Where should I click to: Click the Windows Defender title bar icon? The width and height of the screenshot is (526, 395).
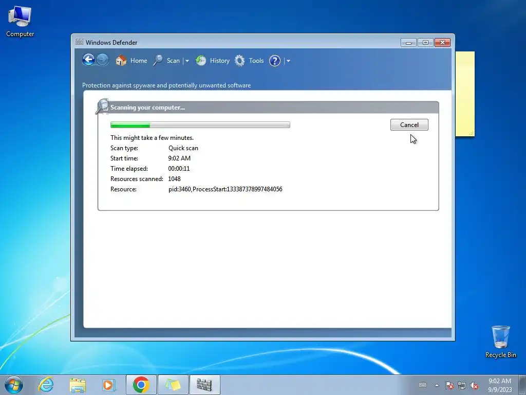[x=79, y=42]
